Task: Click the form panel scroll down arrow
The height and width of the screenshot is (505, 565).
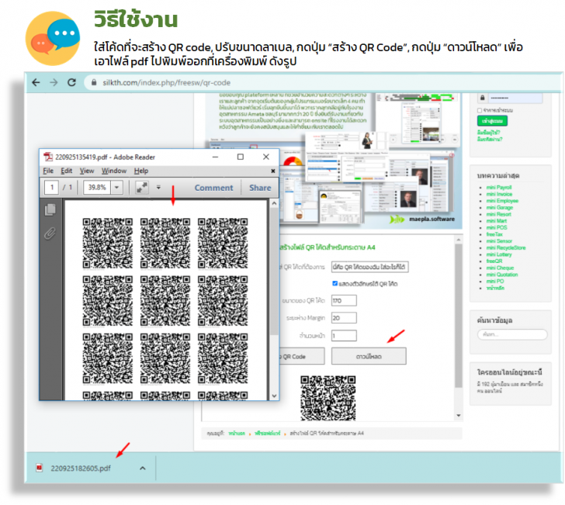Action: (459, 415)
